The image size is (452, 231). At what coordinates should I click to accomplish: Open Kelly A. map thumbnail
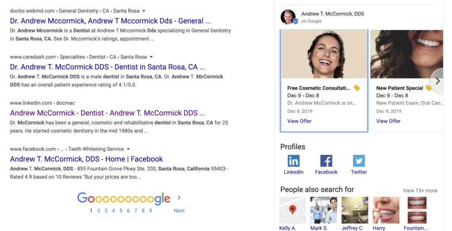coord(293,210)
